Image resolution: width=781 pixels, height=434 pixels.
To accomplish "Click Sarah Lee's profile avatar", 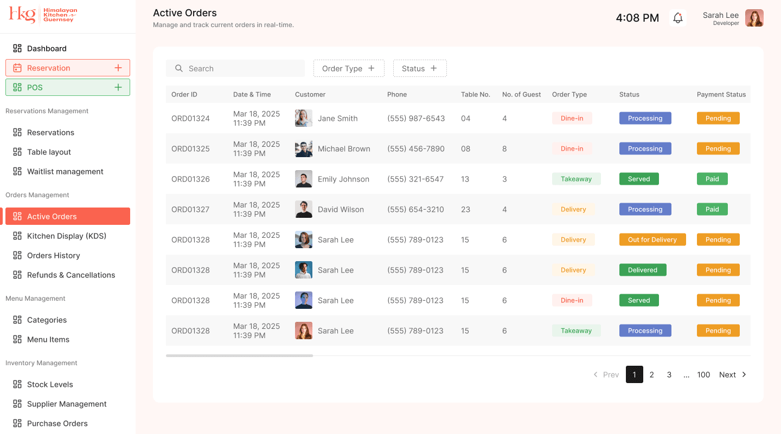I will tap(754, 18).
